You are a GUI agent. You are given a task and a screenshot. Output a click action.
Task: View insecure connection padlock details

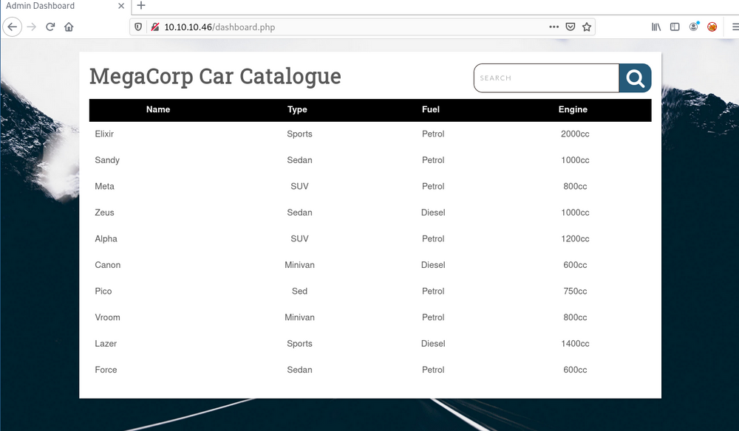pyautogui.click(x=155, y=27)
